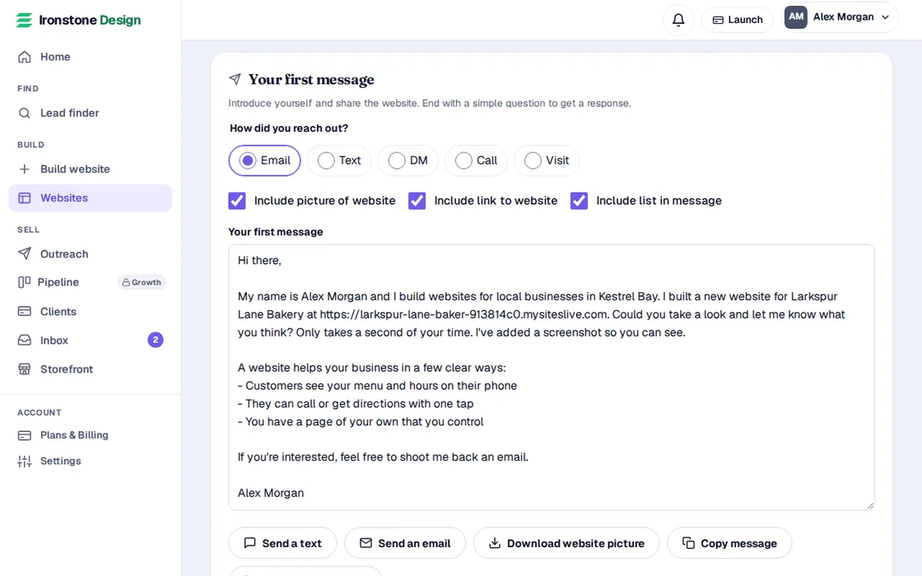Viewport: 922px width, 576px height.
Task: Click the Launch button
Action: [x=738, y=20]
